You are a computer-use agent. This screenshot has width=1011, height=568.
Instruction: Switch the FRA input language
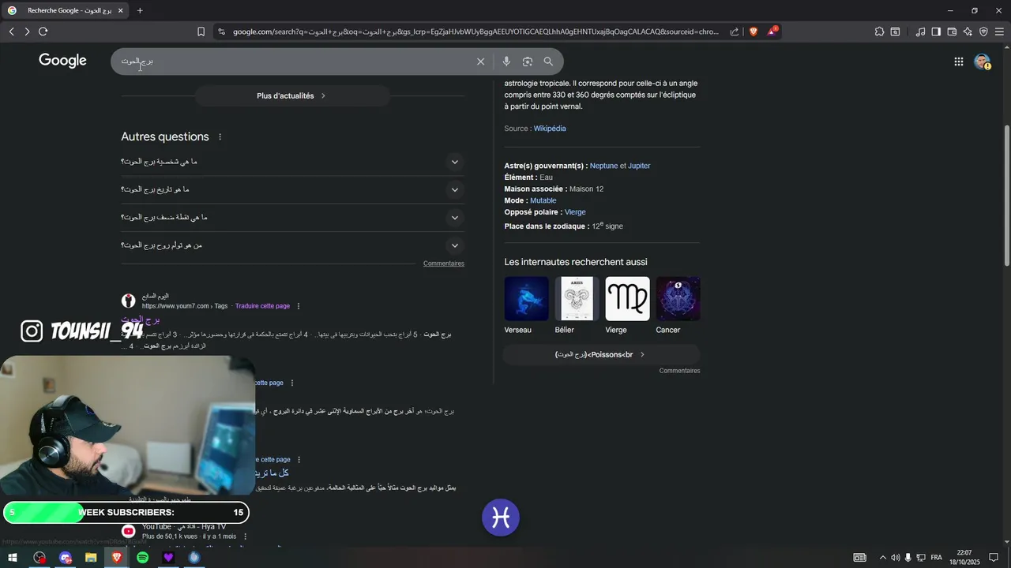[x=936, y=558]
